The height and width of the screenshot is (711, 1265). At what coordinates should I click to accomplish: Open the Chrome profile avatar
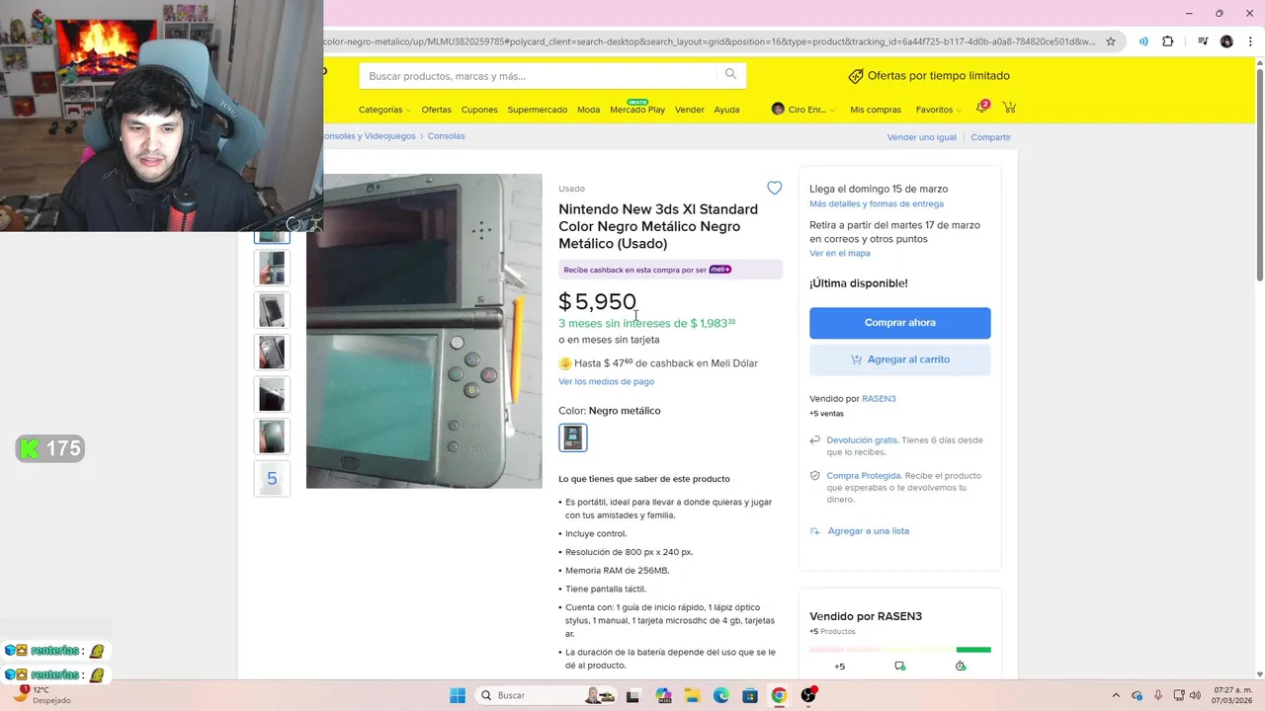pos(1226,41)
